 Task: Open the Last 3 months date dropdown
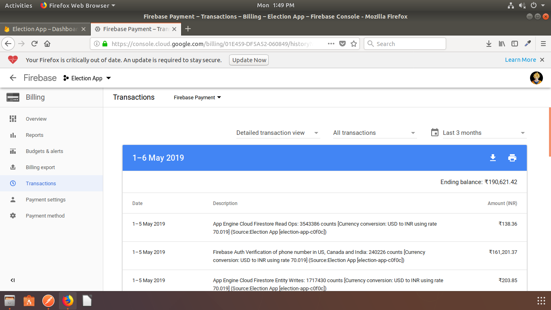tap(484, 133)
